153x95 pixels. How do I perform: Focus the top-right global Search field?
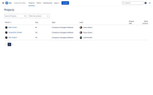click(133, 3)
